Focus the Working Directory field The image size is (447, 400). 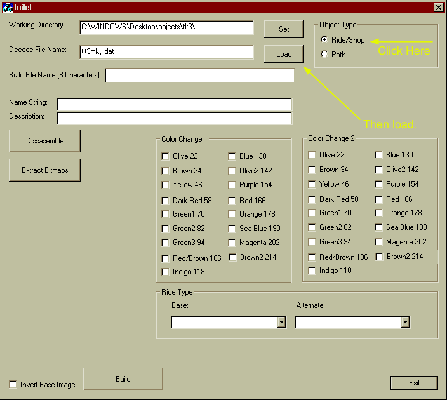[x=166, y=27]
